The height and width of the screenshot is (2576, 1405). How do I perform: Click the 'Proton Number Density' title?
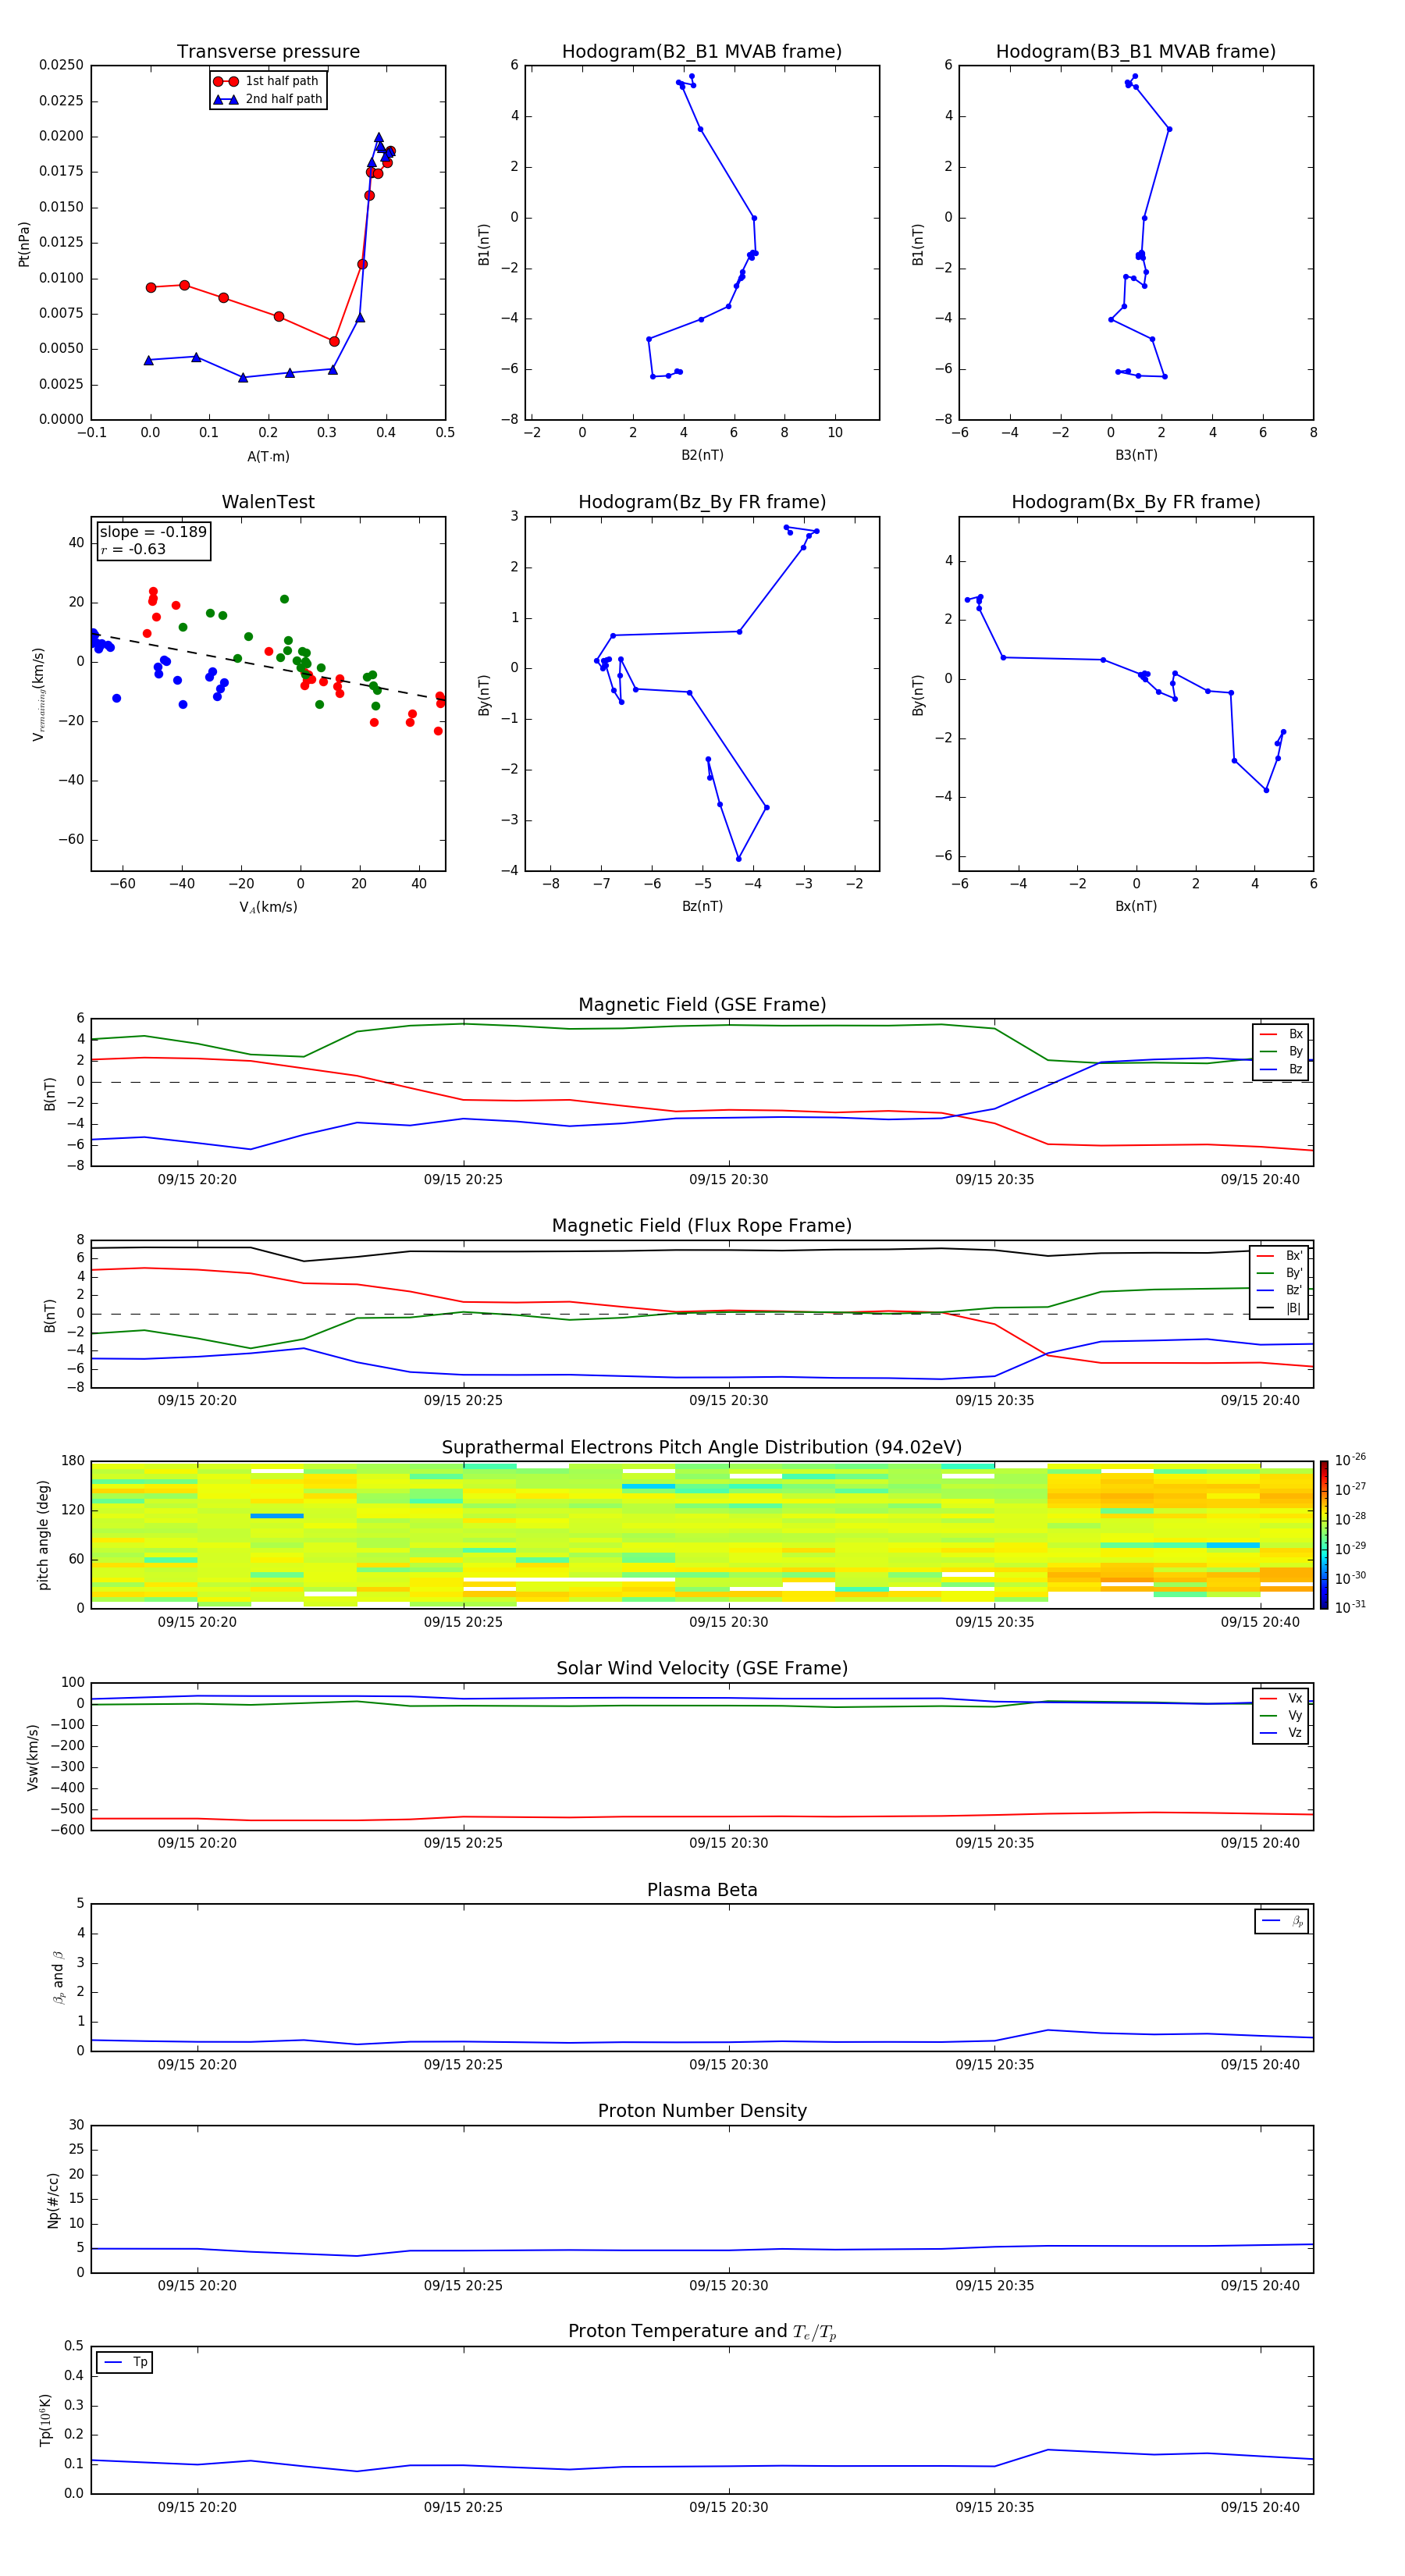[x=702, y=2111]
